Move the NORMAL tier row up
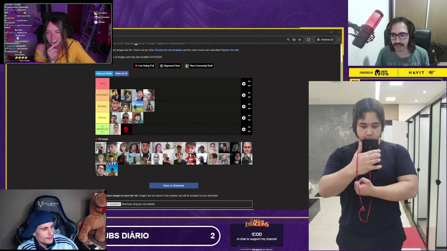This screenshot has width=447, height=251. pyautogui.click(x=249, y=105)
